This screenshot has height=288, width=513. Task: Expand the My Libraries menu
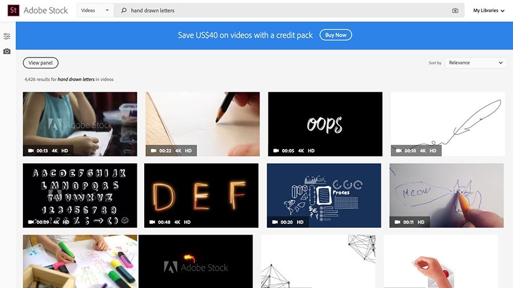tap(489, 10)
